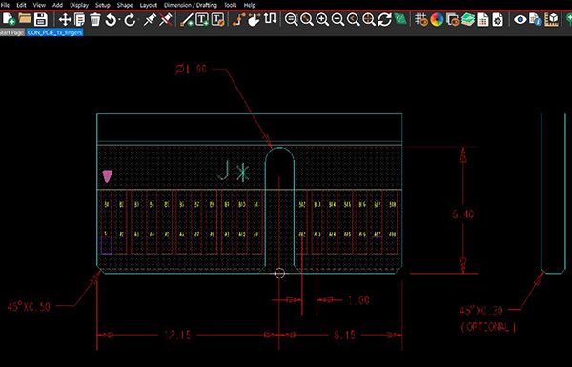Open a file with the folder icon
Image resolution: width=572 pixels, height=367 pixels.
click(25, 19)
